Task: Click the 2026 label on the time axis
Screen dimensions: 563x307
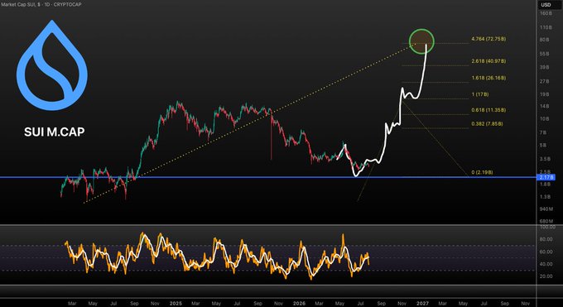Action: coord(299,304)
